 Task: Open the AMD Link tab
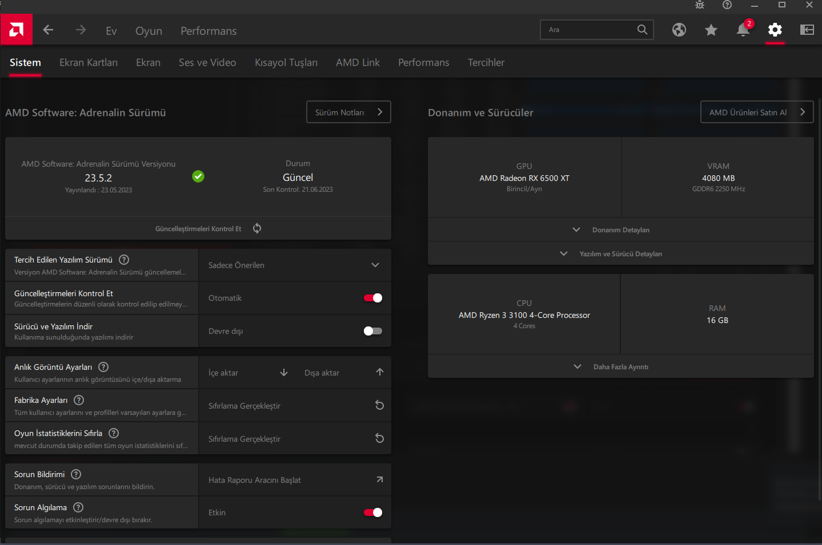pyautogui.click(x=358, y=62)
